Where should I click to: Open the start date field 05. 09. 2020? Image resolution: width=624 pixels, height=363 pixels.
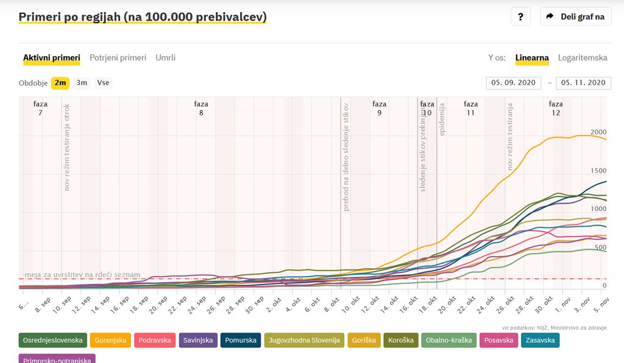coord(513,83)
